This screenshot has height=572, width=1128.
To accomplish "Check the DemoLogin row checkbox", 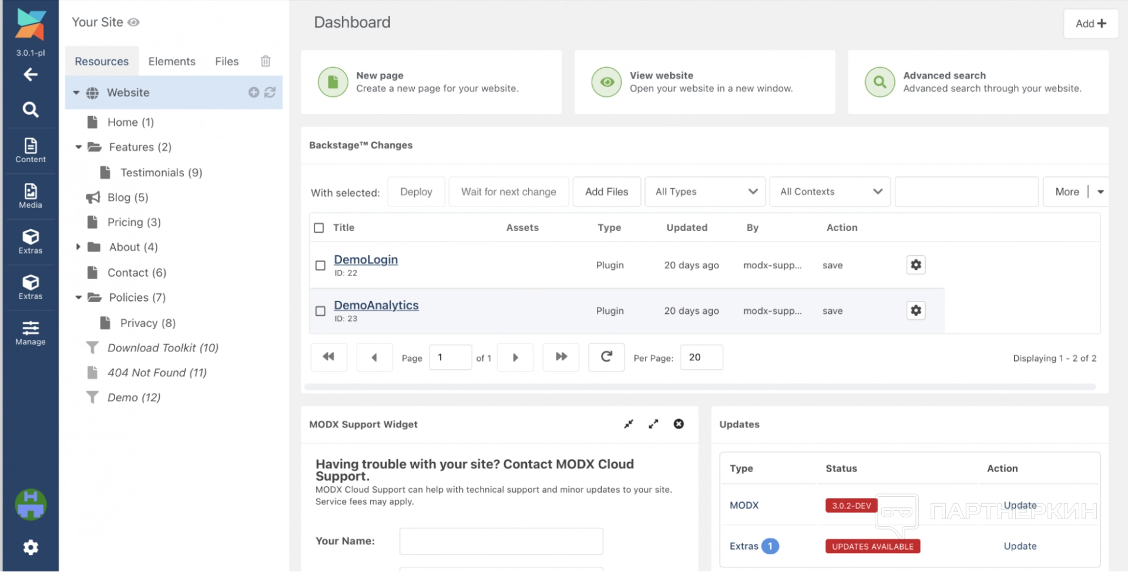I will coord(320,266).
